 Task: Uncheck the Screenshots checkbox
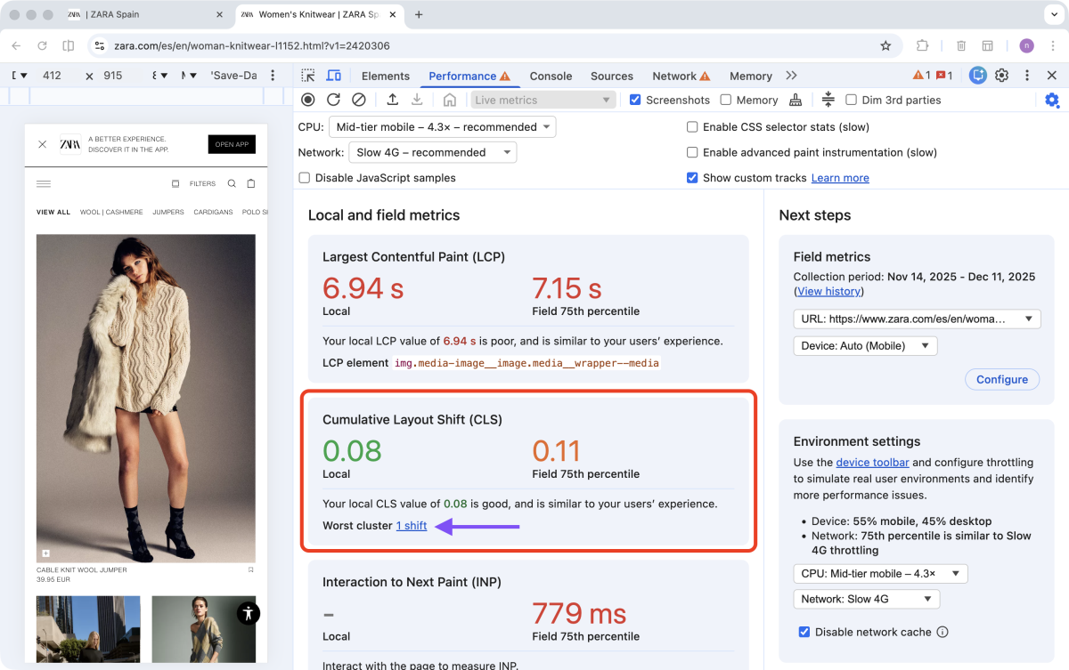click(635, 100)
